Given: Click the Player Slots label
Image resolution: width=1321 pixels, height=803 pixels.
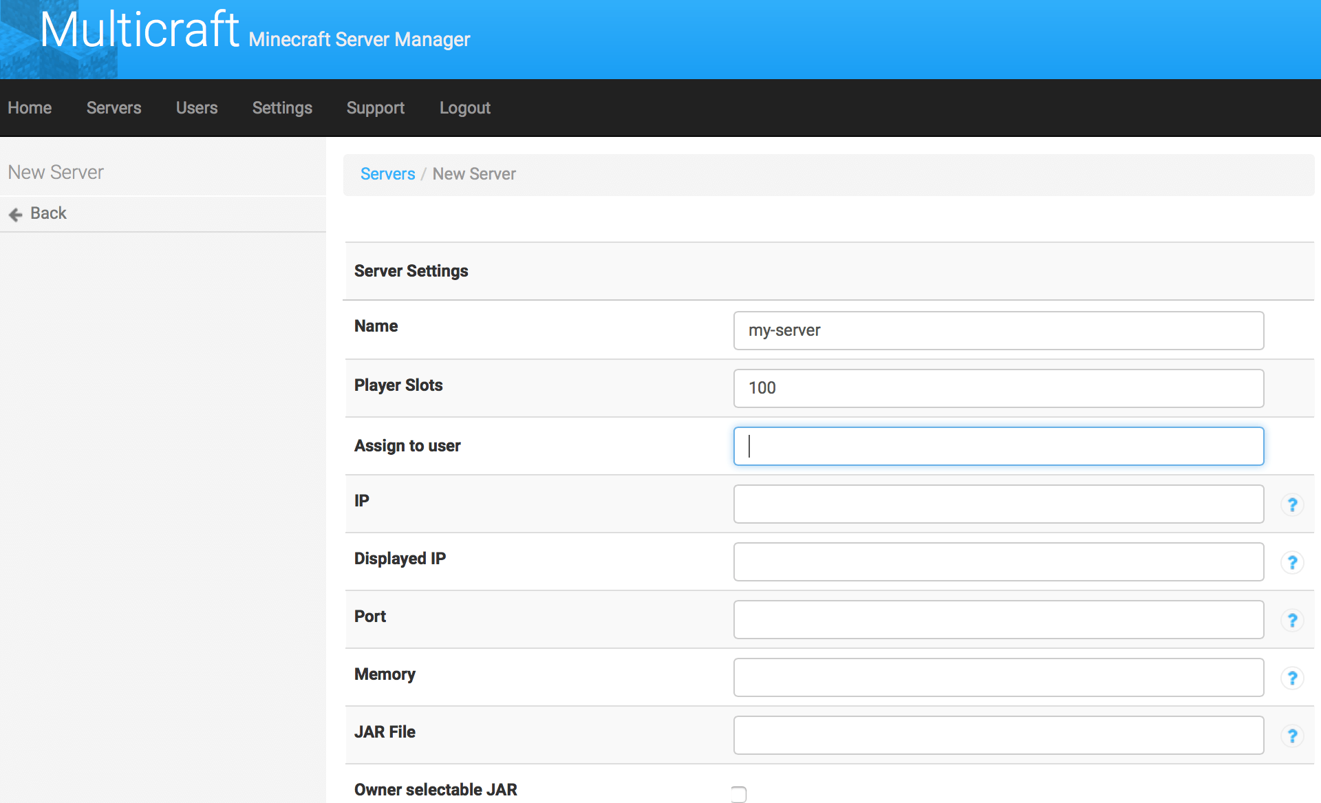Looking at the screenshot, I should point(398,385).
